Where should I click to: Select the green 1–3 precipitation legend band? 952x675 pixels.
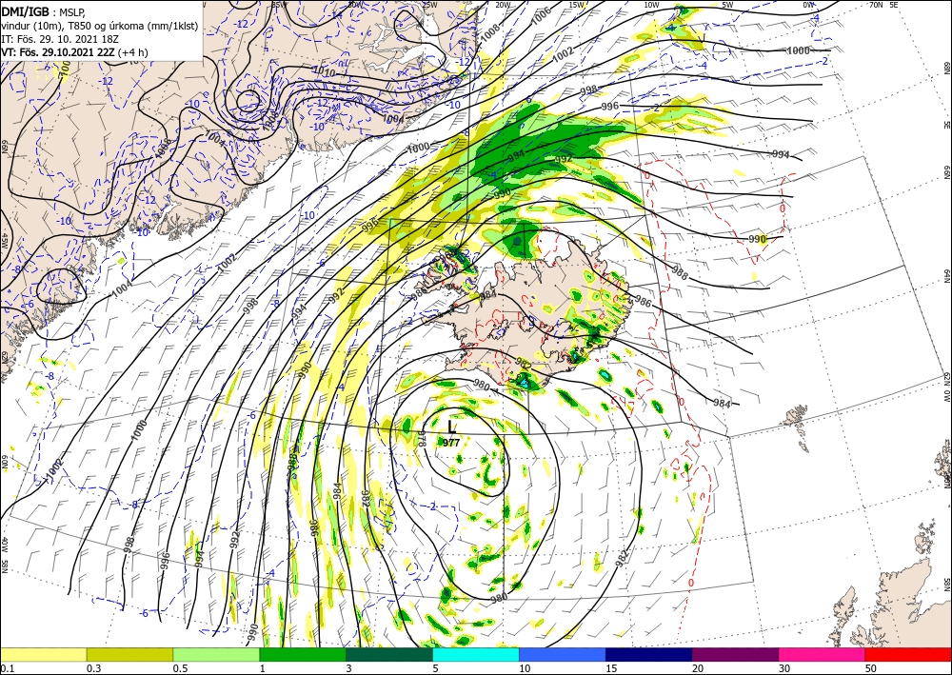tap(303, 654)
